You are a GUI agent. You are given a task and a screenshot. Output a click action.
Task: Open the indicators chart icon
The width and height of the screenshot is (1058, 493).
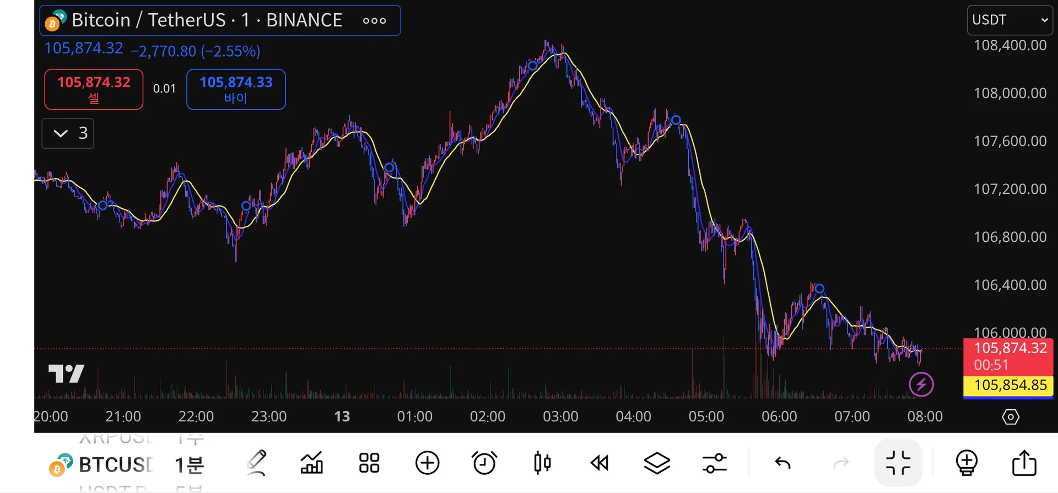[x=312, y=463]
